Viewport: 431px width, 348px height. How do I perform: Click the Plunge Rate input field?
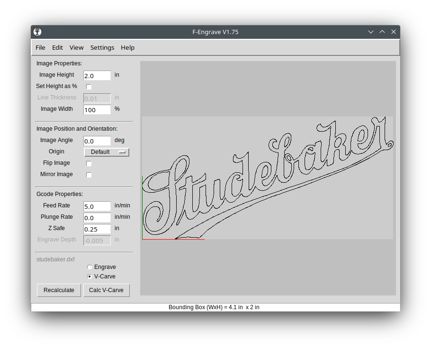click(x=97, y=218)
